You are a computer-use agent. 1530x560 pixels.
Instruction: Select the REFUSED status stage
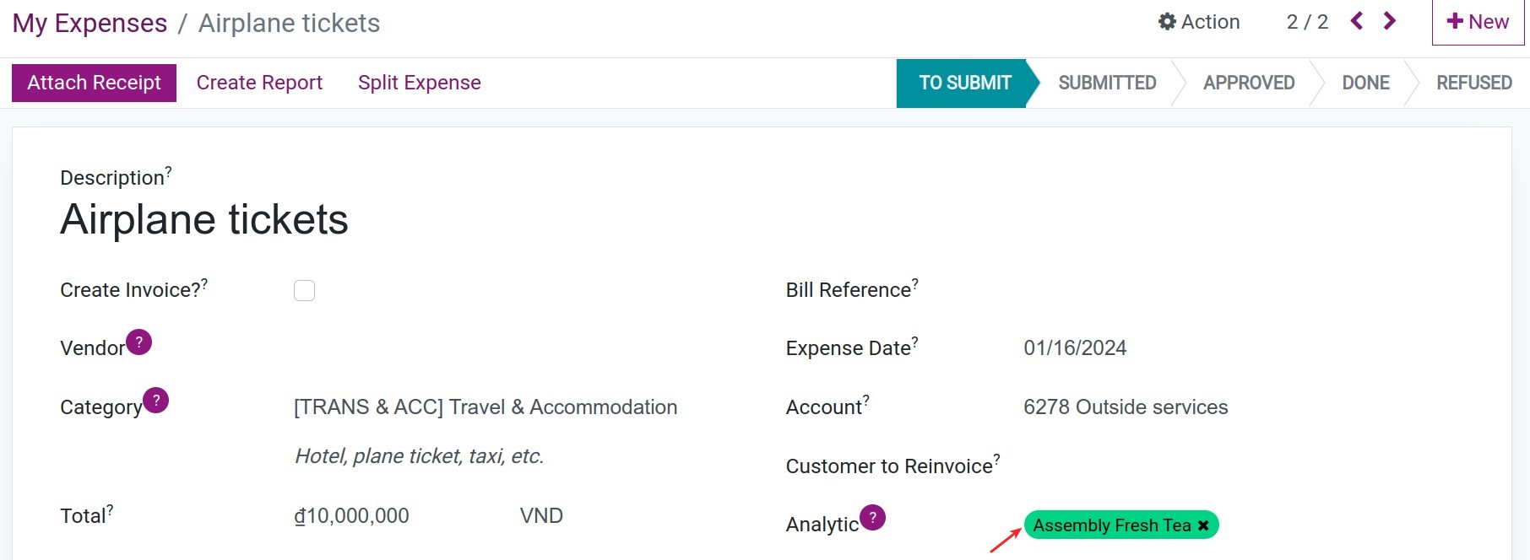coord(1473,83)
